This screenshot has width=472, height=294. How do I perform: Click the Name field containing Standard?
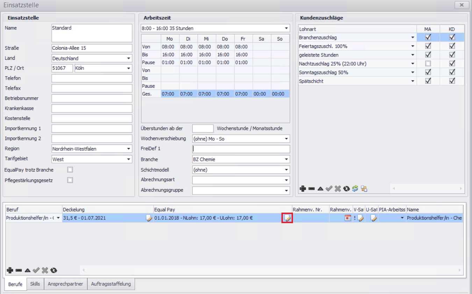click(92, 33)
